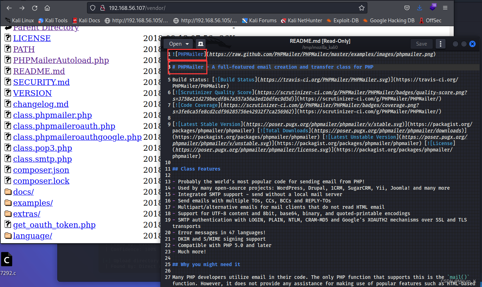Click the address bar URL field

coord(226,8)
